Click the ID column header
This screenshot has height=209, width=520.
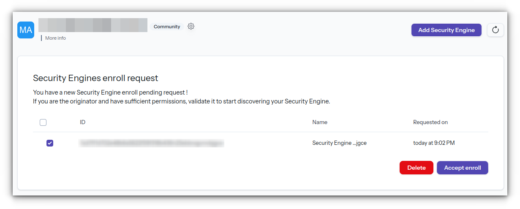(83, 122)
